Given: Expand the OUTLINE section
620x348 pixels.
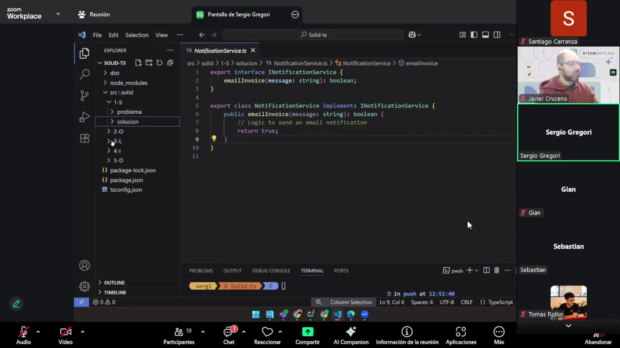Looking at the screenshot, I should pos(114,283).
